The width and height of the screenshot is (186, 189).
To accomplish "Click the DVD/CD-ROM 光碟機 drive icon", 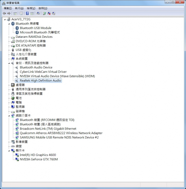I will [x=13, y=41].
